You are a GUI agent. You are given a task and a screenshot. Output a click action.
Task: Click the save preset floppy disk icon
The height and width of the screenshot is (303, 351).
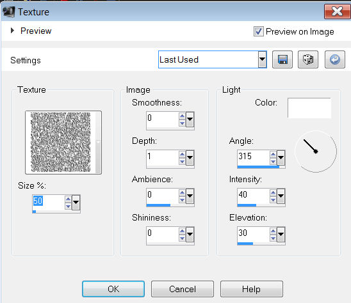click(x=282, y=59)
